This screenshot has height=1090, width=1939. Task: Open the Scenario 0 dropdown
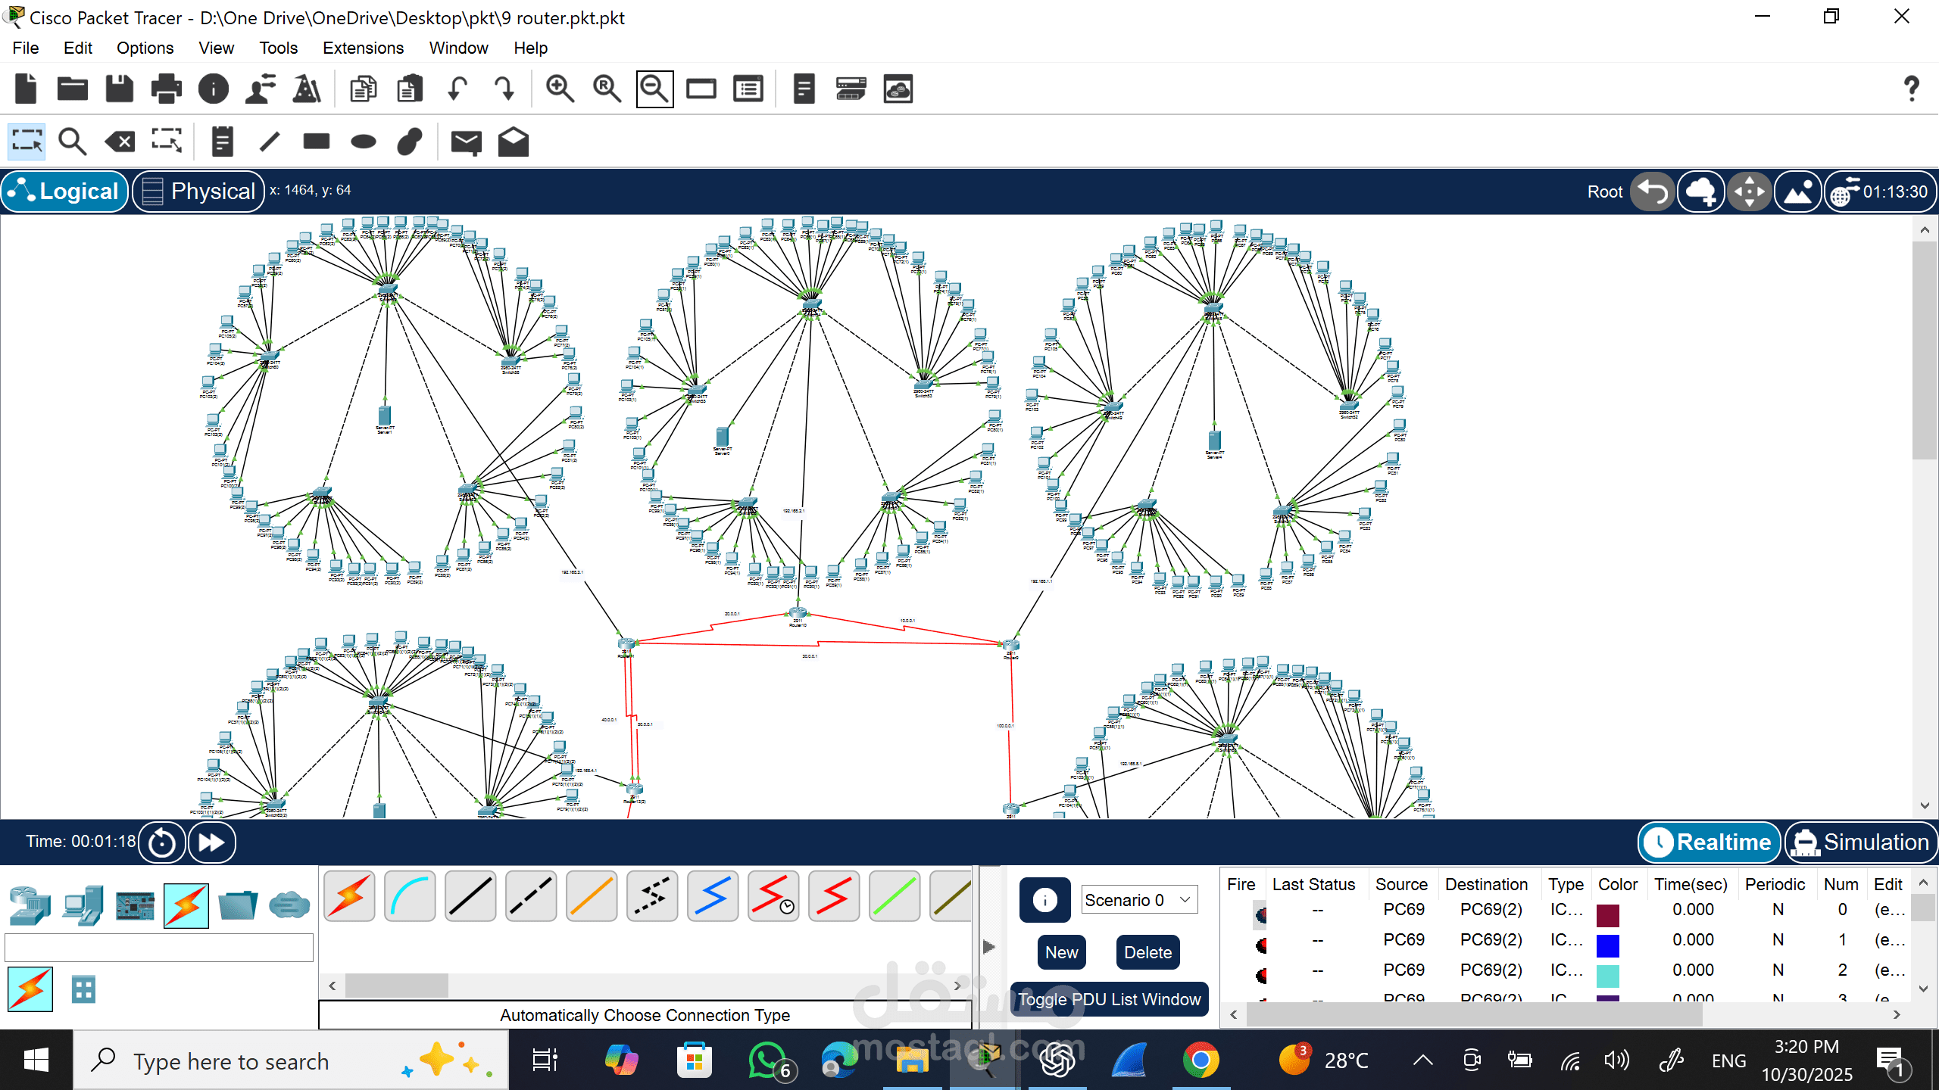[x=1138, y=900]
